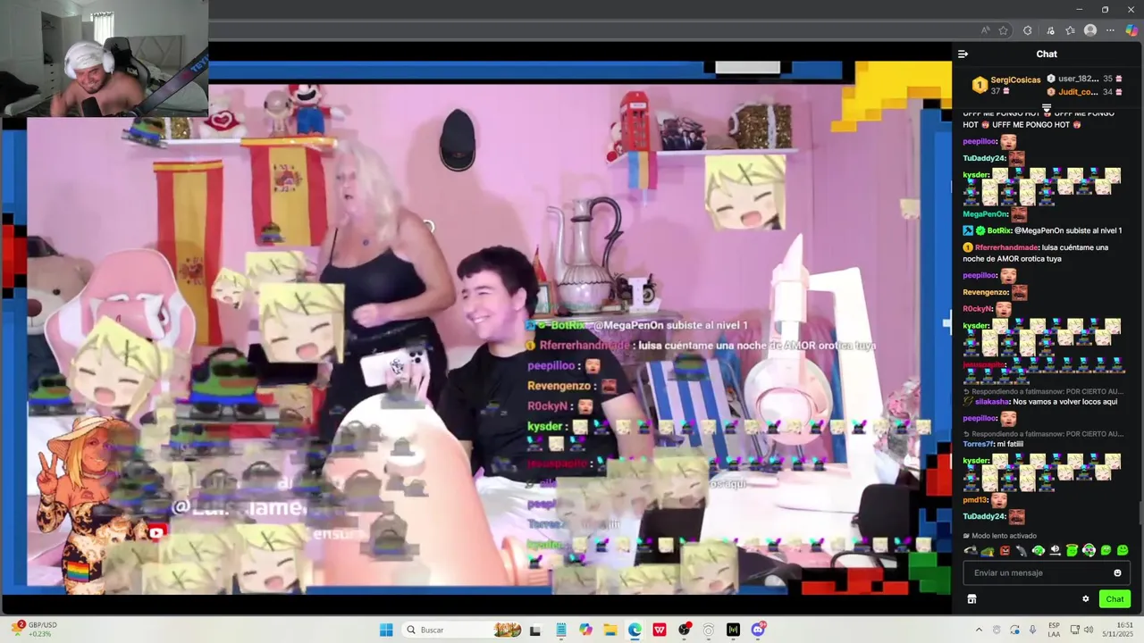
Task: Open the emote picker in the message box
Action: (1117, 573)
